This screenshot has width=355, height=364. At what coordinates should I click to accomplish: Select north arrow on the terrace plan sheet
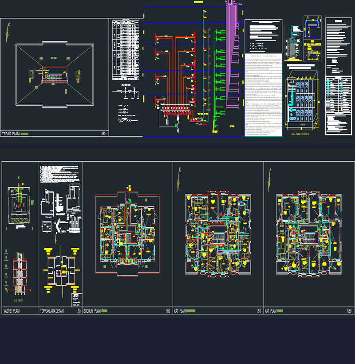[x=8, y=32]
